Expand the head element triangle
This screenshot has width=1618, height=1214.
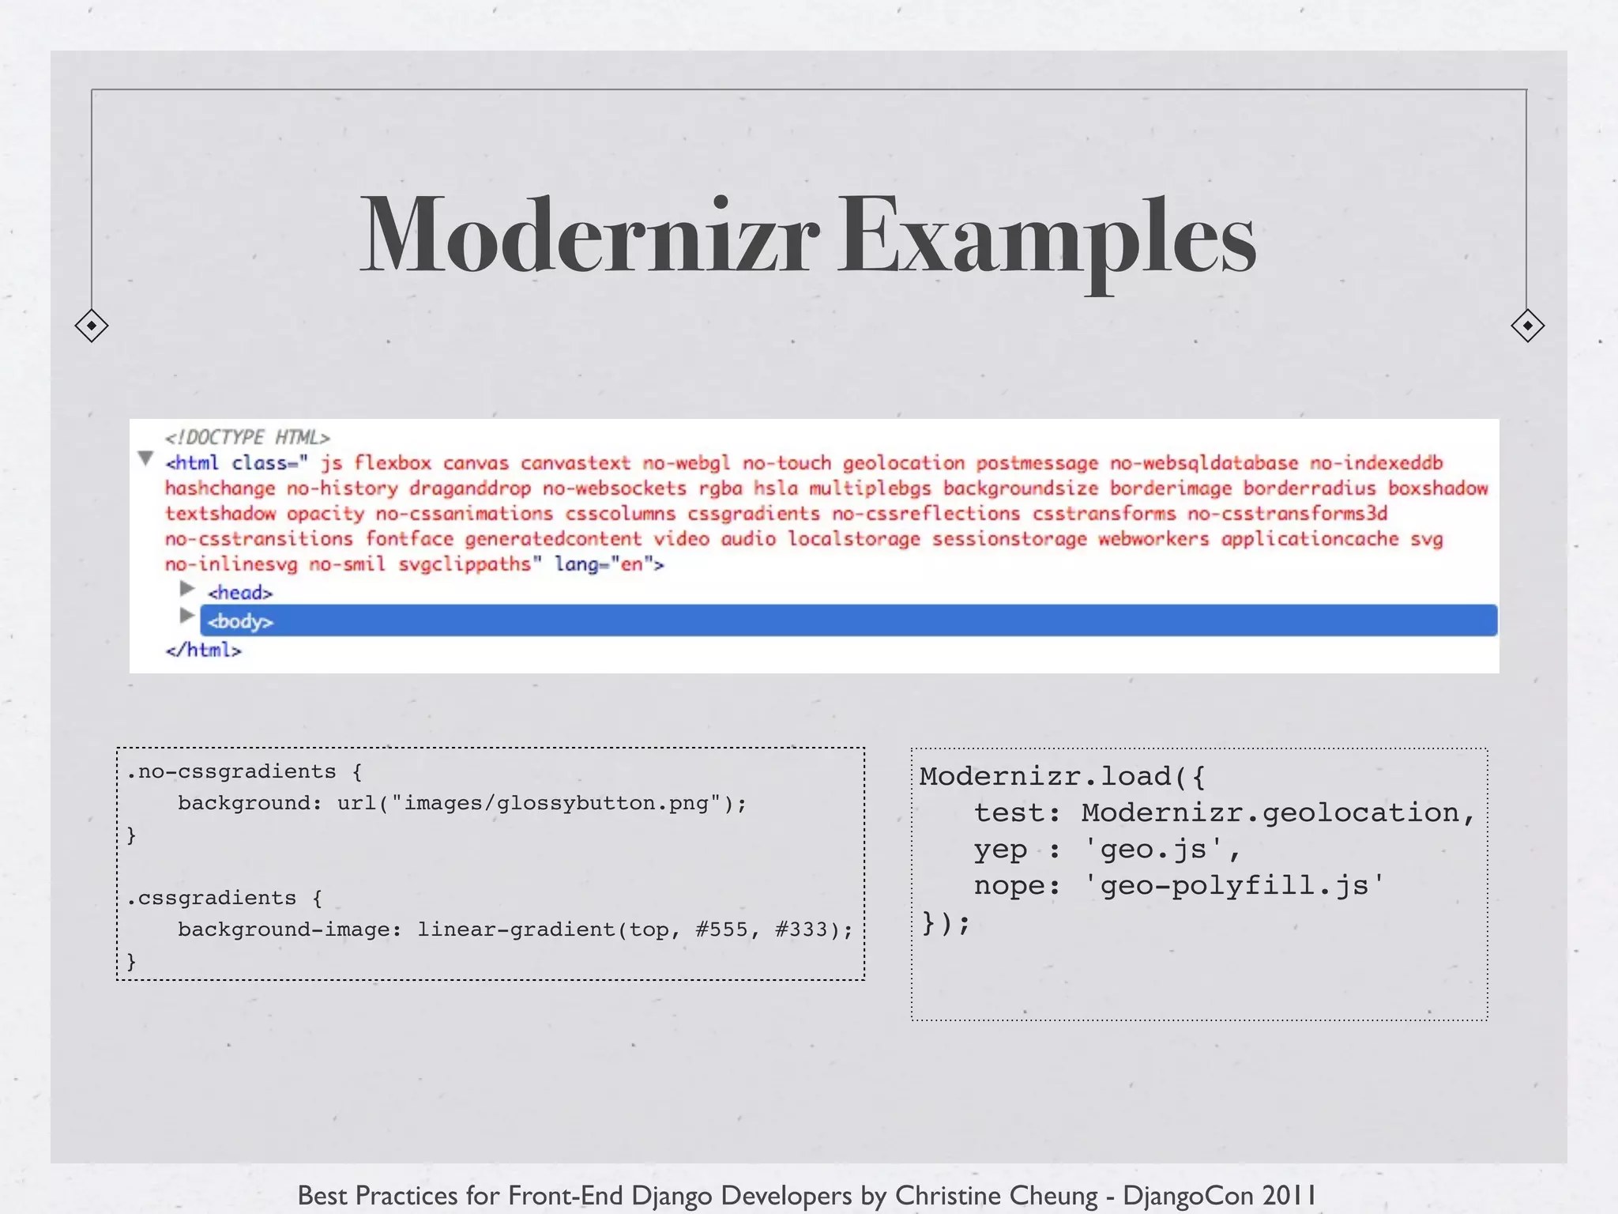(x=187, y=588)
